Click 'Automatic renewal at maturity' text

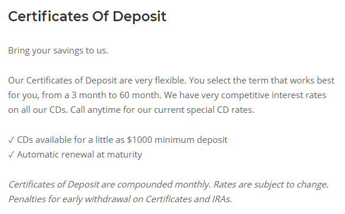79,155
